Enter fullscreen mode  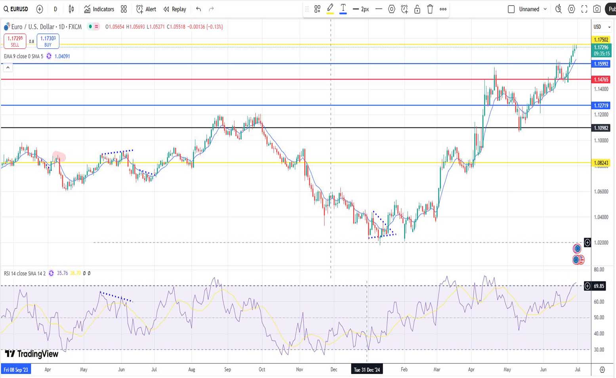(584, 9)
